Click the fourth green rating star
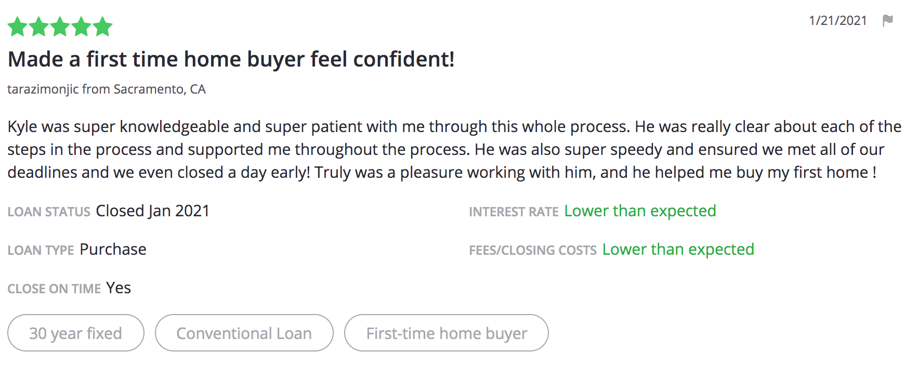The height and width of the screenshot is (365, 918). click(x=81, y=27)
